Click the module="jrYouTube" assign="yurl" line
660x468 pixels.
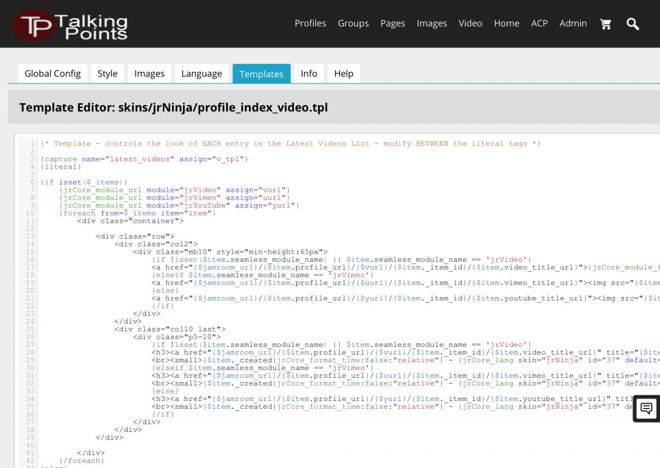tap(179, 205)
